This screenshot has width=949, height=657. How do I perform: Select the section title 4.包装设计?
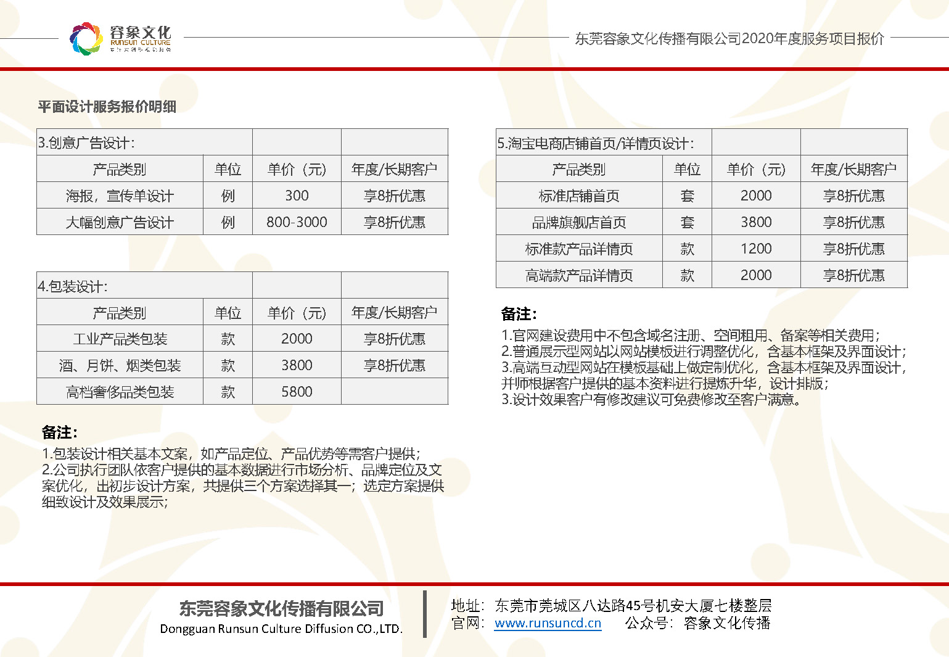pyautogui.click(x=73, y=286)
